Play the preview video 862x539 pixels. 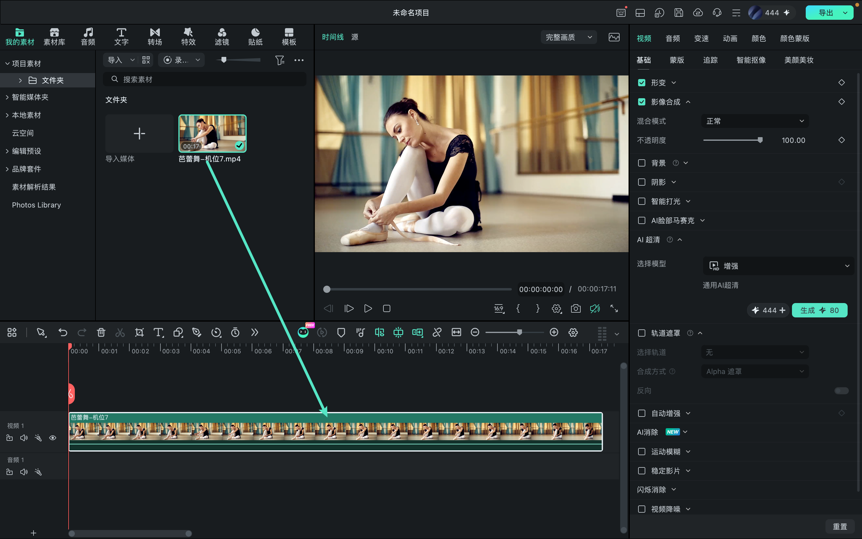click(368, 308)
